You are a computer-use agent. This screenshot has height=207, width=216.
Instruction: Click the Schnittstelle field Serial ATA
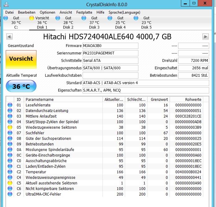pyautogui.click(x=110, y=61)
